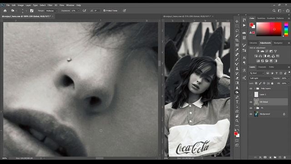Open the Filter menu
Image resolution: width=291 pixels, height=164 pixels.
(50, 5)
